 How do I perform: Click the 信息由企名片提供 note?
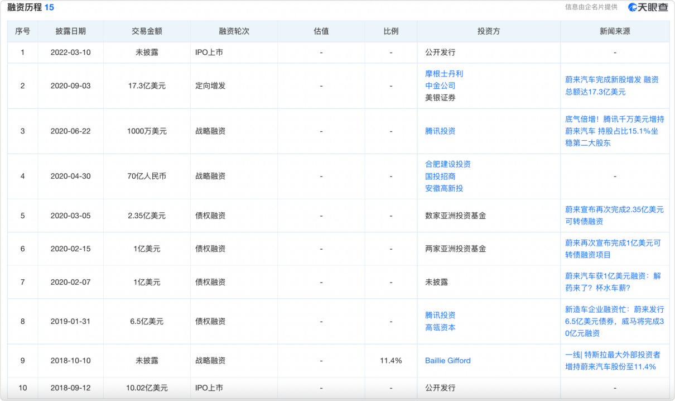point(591,7)
